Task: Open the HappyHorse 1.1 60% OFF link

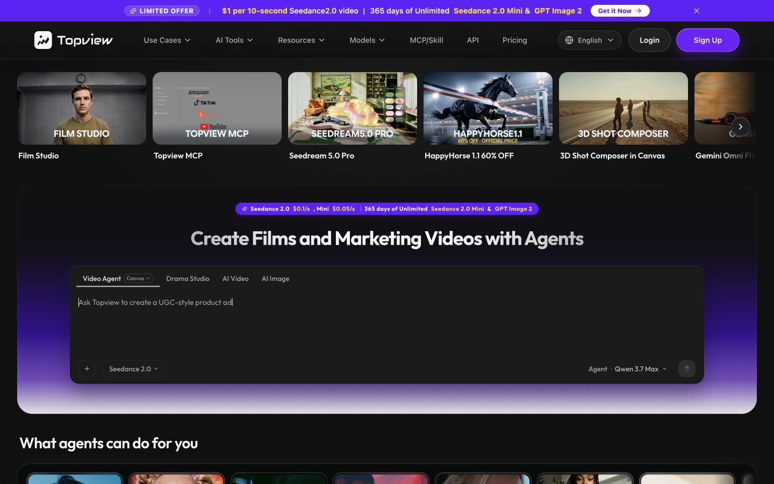Action: pos(469,155)
